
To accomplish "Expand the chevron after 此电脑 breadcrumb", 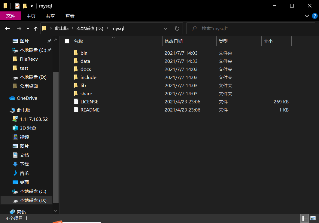I will pos(72,29).
